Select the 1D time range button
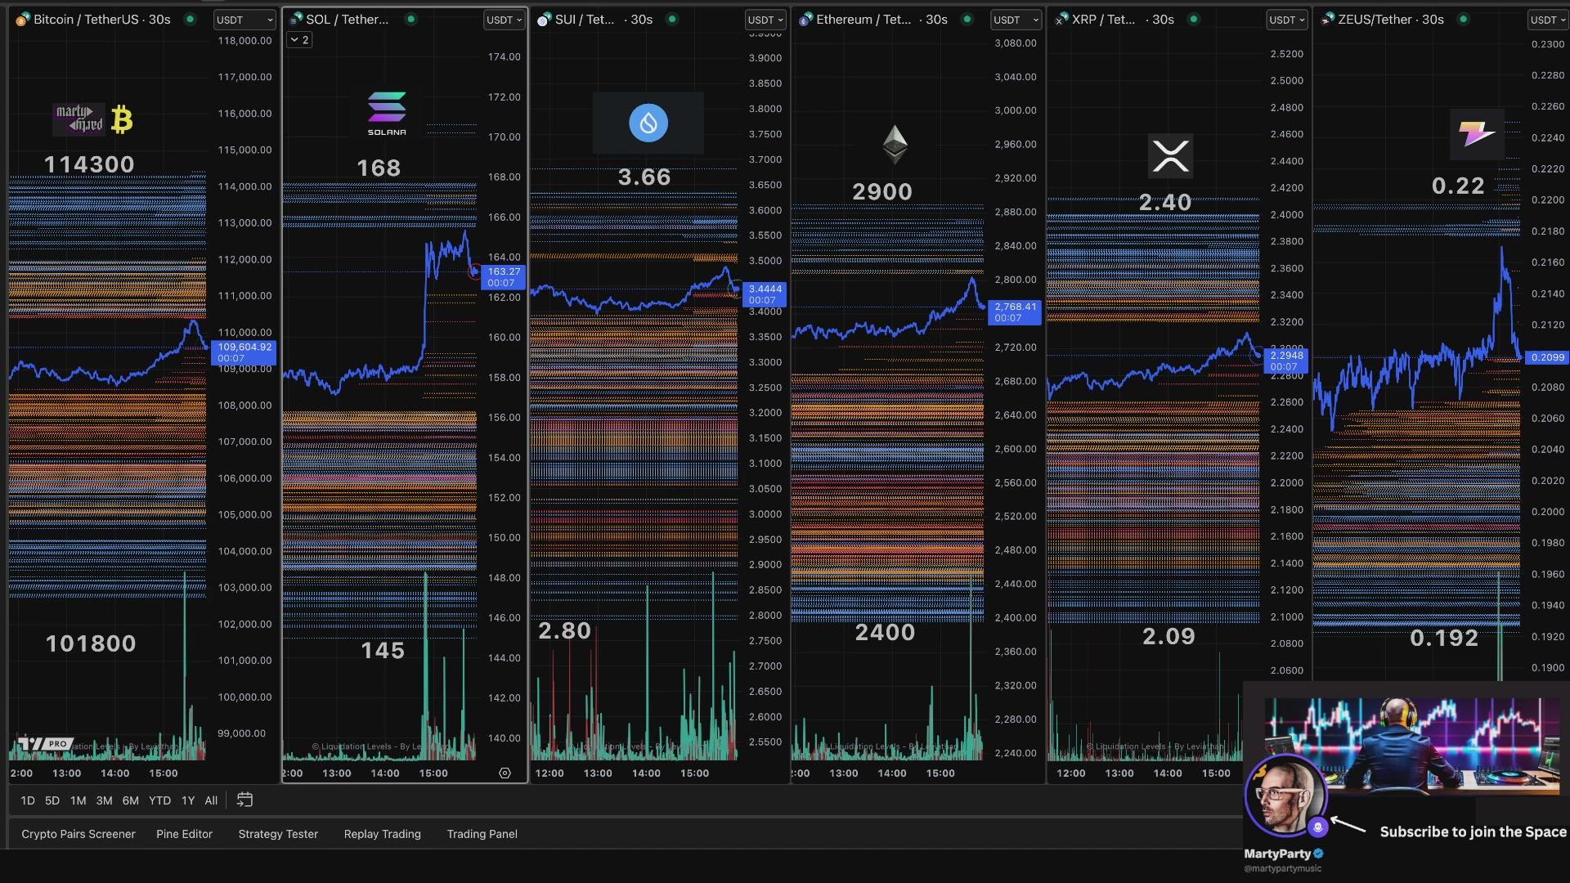This screenshot has width=1570, height=883. coord(28,800)
